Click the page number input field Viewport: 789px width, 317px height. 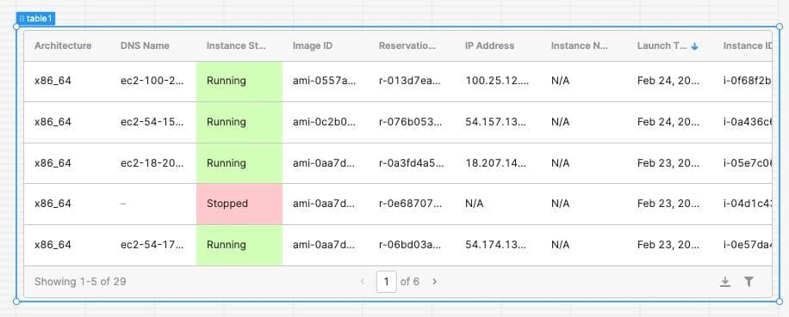point(386,282)
